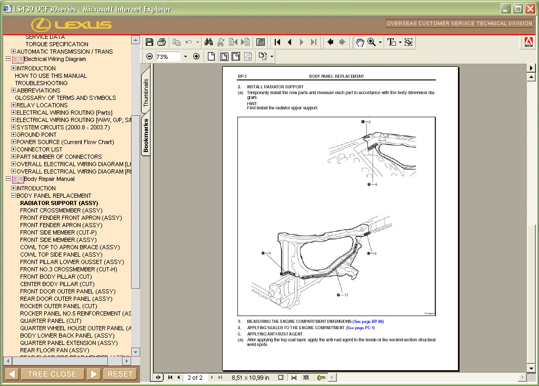The height and width of the screenshot is (386, 539).
Task: Click left arrow button beside TREE CLOSE
Action: 12,374
